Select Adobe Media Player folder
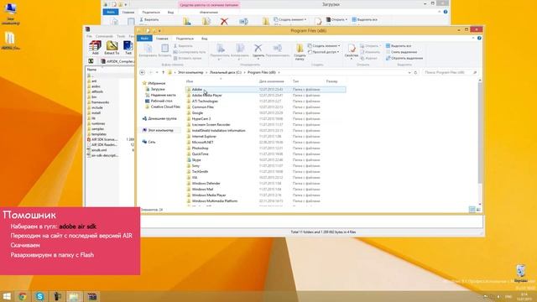The height and width of the screenshot is (302, 537). point(207,96)
